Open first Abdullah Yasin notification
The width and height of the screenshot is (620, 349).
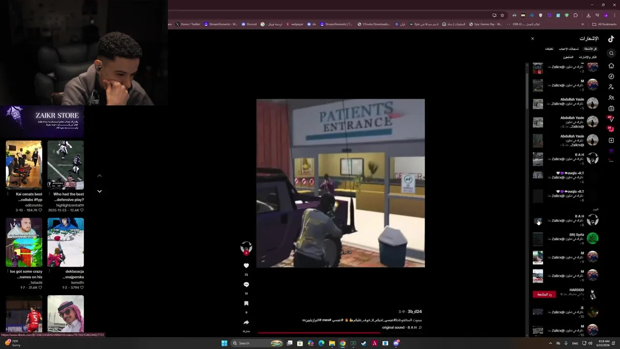565,103
